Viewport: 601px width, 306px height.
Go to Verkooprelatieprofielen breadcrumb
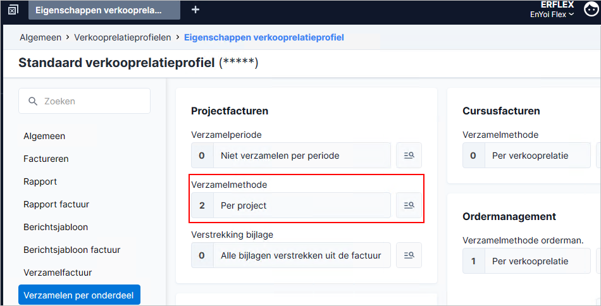[123, 37]
